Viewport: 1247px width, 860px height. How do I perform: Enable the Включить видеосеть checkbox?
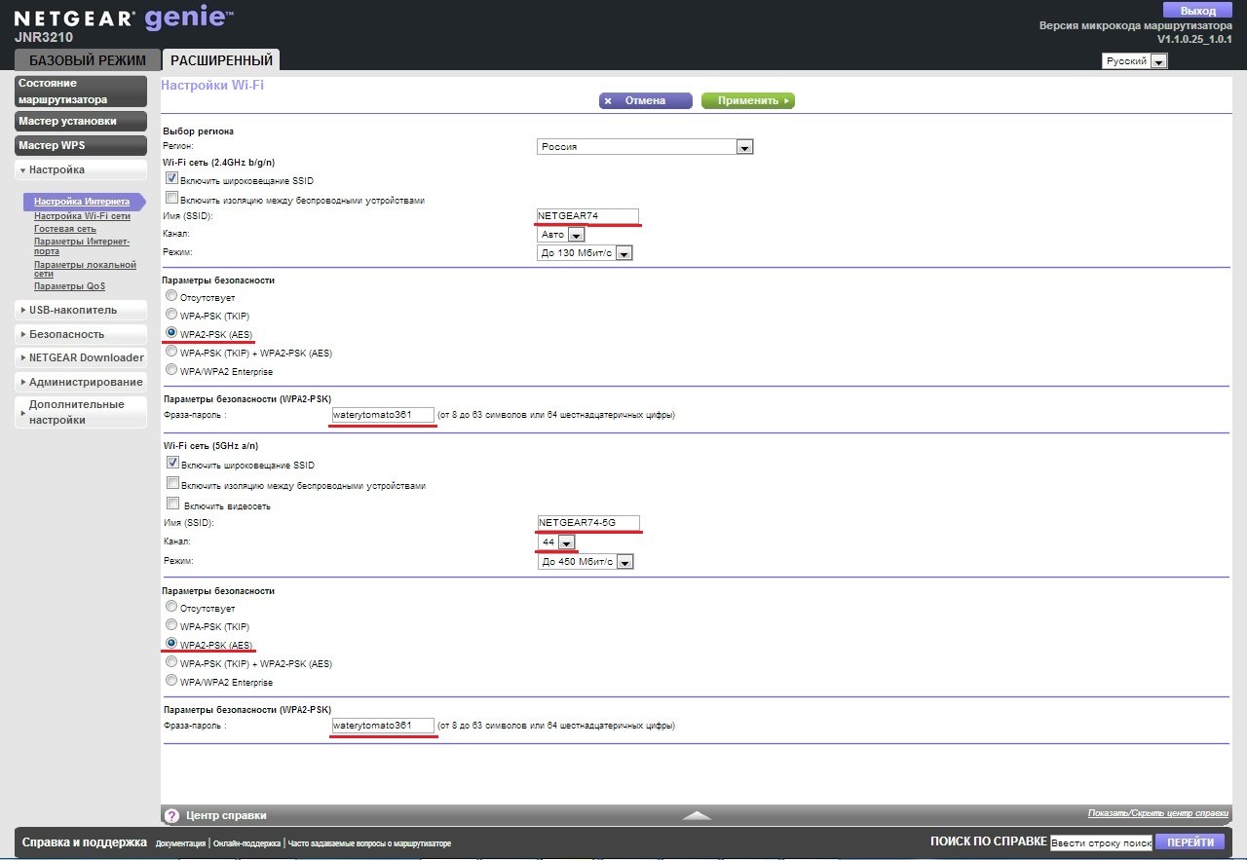(x=172, y=505)
